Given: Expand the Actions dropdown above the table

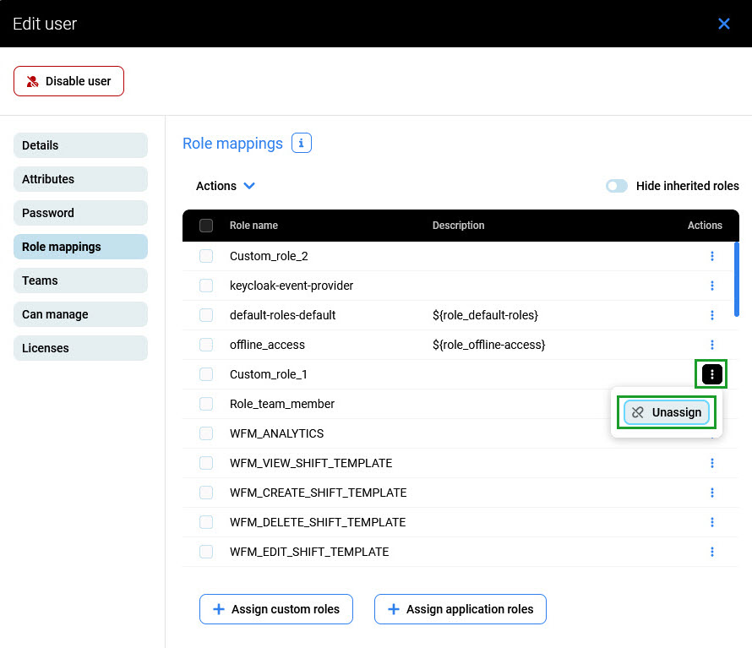Looking at the screenshot, I should (x=226, y=186).
